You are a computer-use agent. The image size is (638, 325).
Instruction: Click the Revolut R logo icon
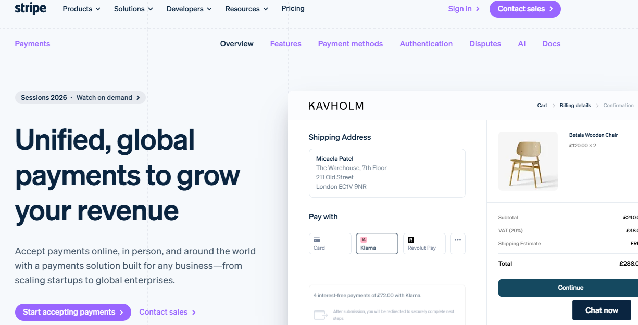(411, 240)
